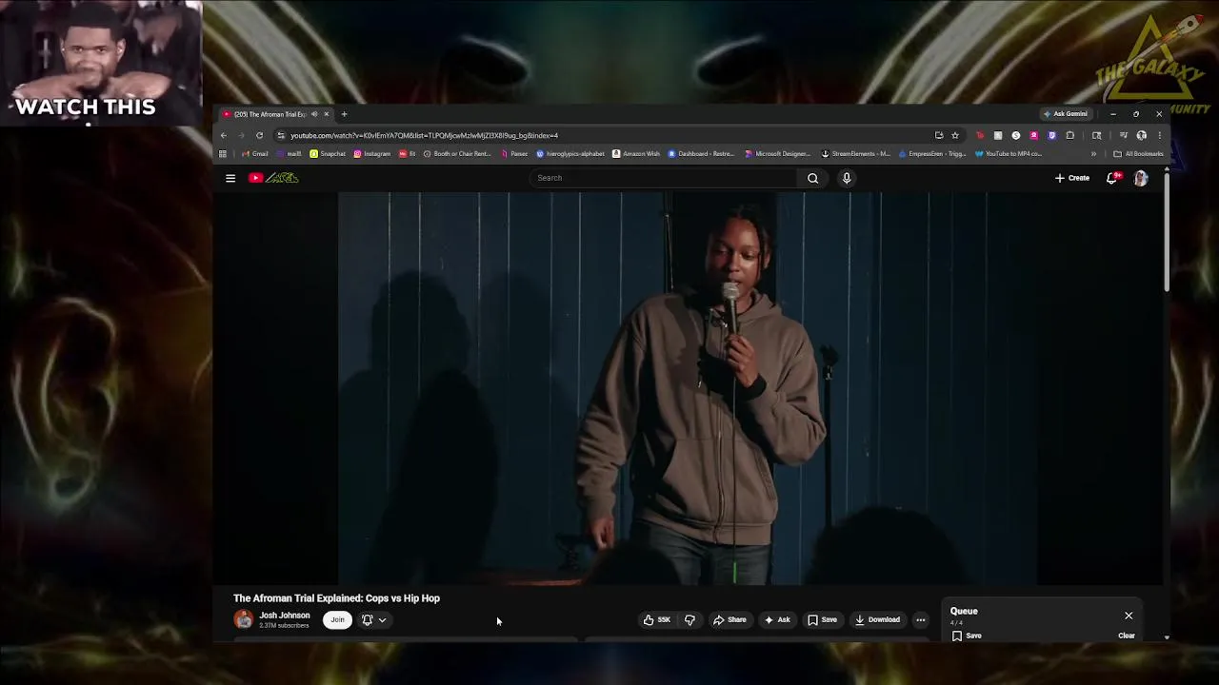Viewport: 1219px width, 685px height.
Task: Open the Chrome apps grid
Action: coord(223,154)
